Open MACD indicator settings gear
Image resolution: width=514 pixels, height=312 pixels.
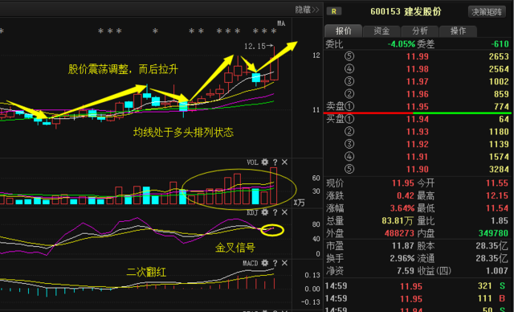(x=265, y=263)
